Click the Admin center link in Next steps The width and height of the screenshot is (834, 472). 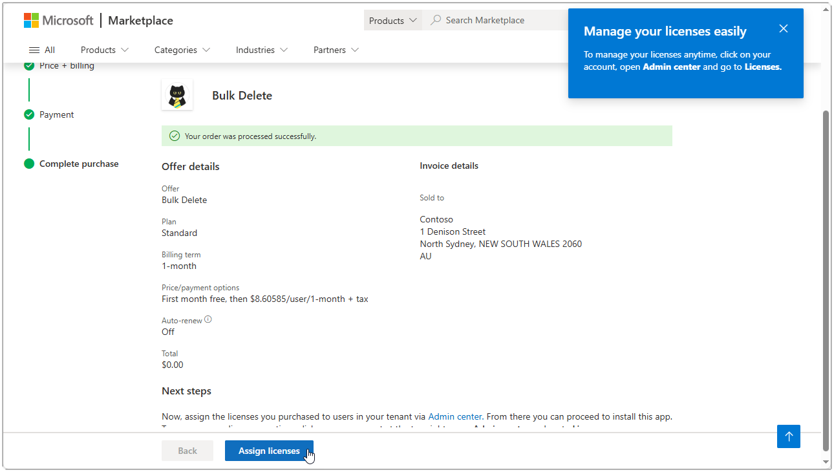pos(454,416)
